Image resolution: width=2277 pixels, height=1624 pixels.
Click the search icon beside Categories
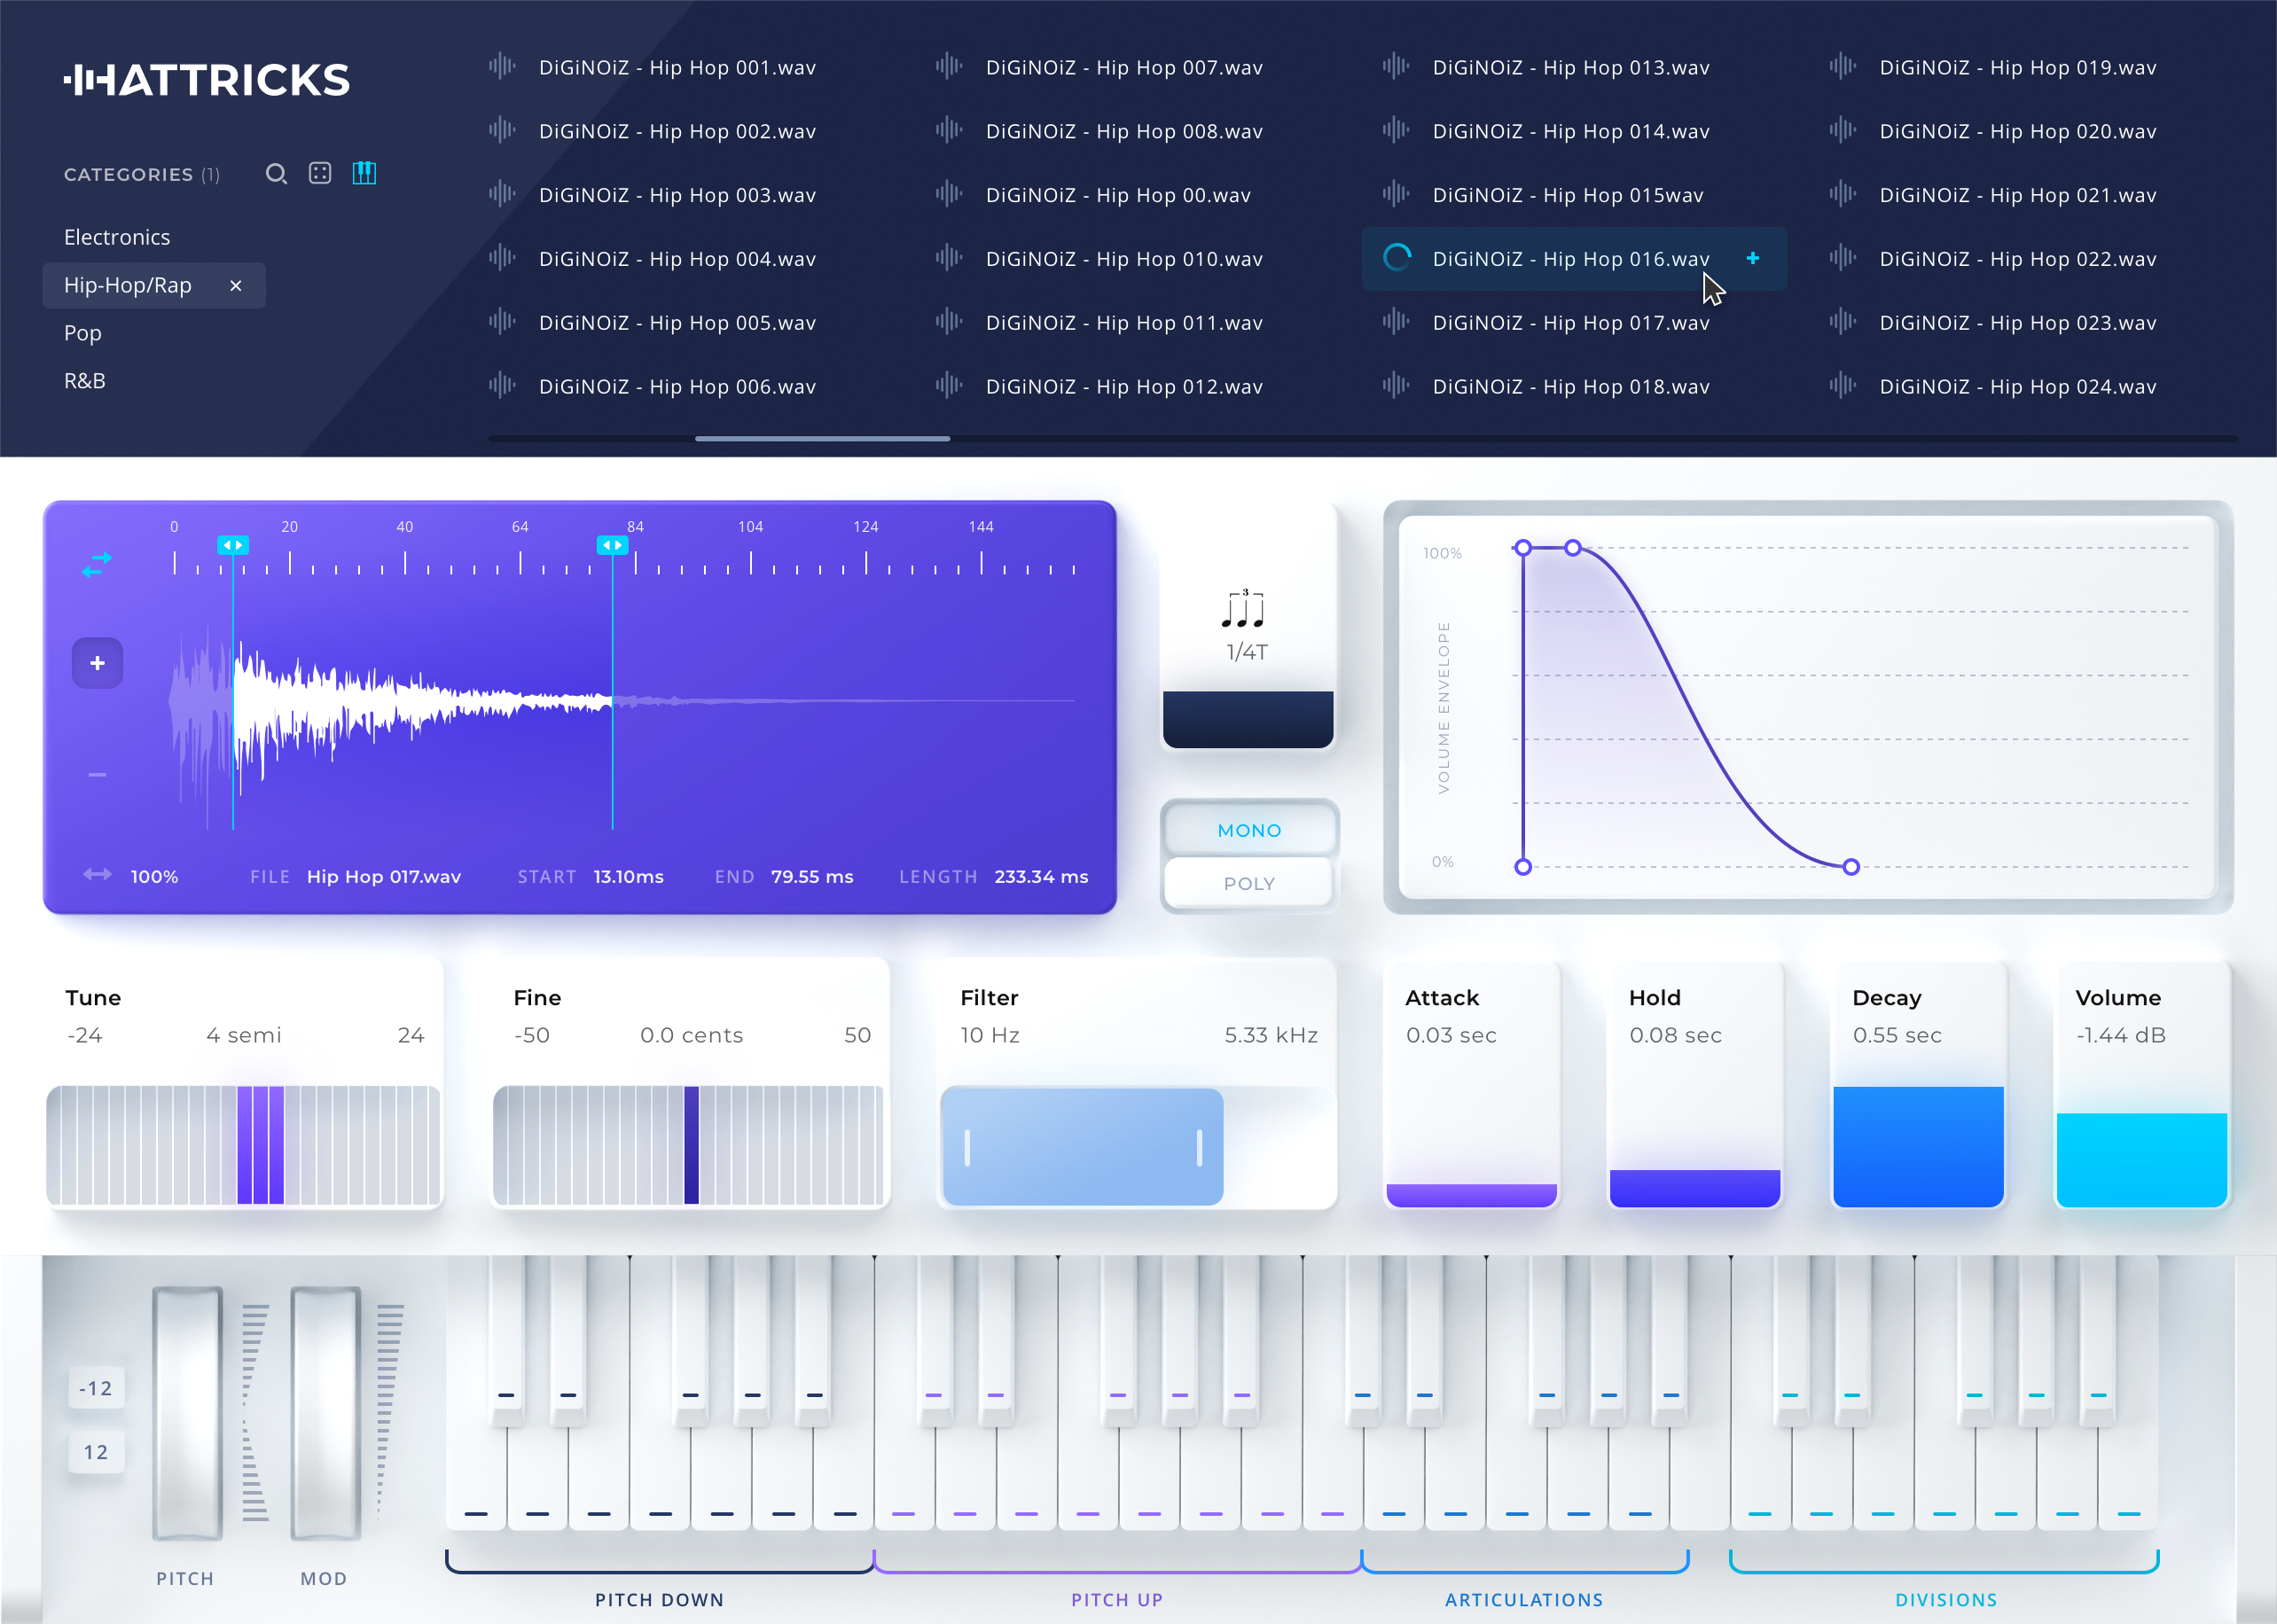click(x=276, y=174)
